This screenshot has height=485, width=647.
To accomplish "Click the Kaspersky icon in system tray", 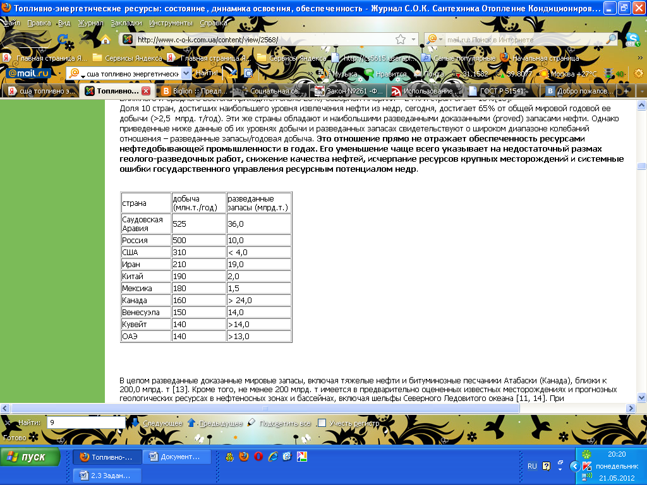I will click(x=587, y=467).
